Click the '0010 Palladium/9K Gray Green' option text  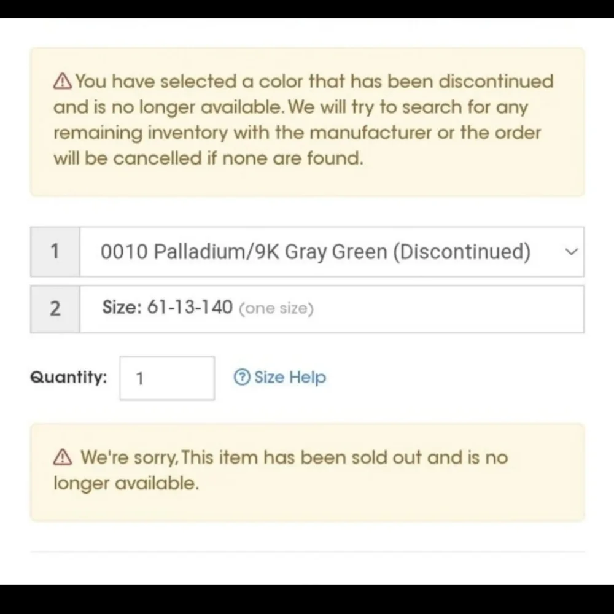(244, 251)
